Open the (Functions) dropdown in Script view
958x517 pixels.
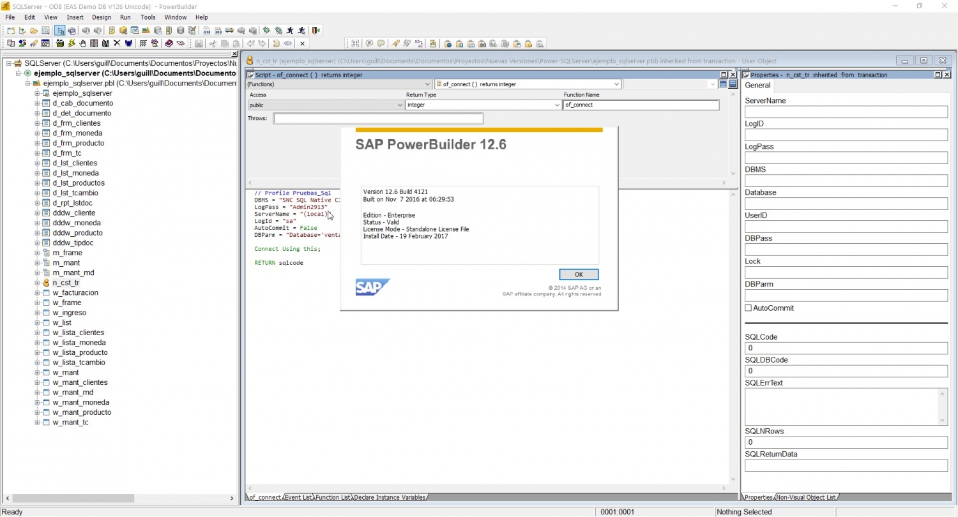click(x=427, y=84)
